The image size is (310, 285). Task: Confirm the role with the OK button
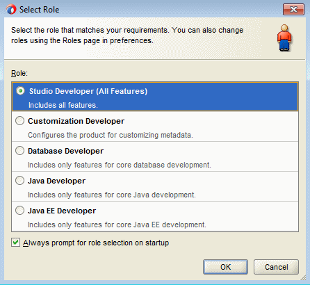[225, 267]
